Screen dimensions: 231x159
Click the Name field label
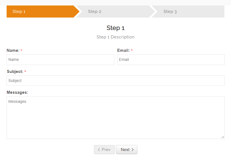(x=13, y=50)
